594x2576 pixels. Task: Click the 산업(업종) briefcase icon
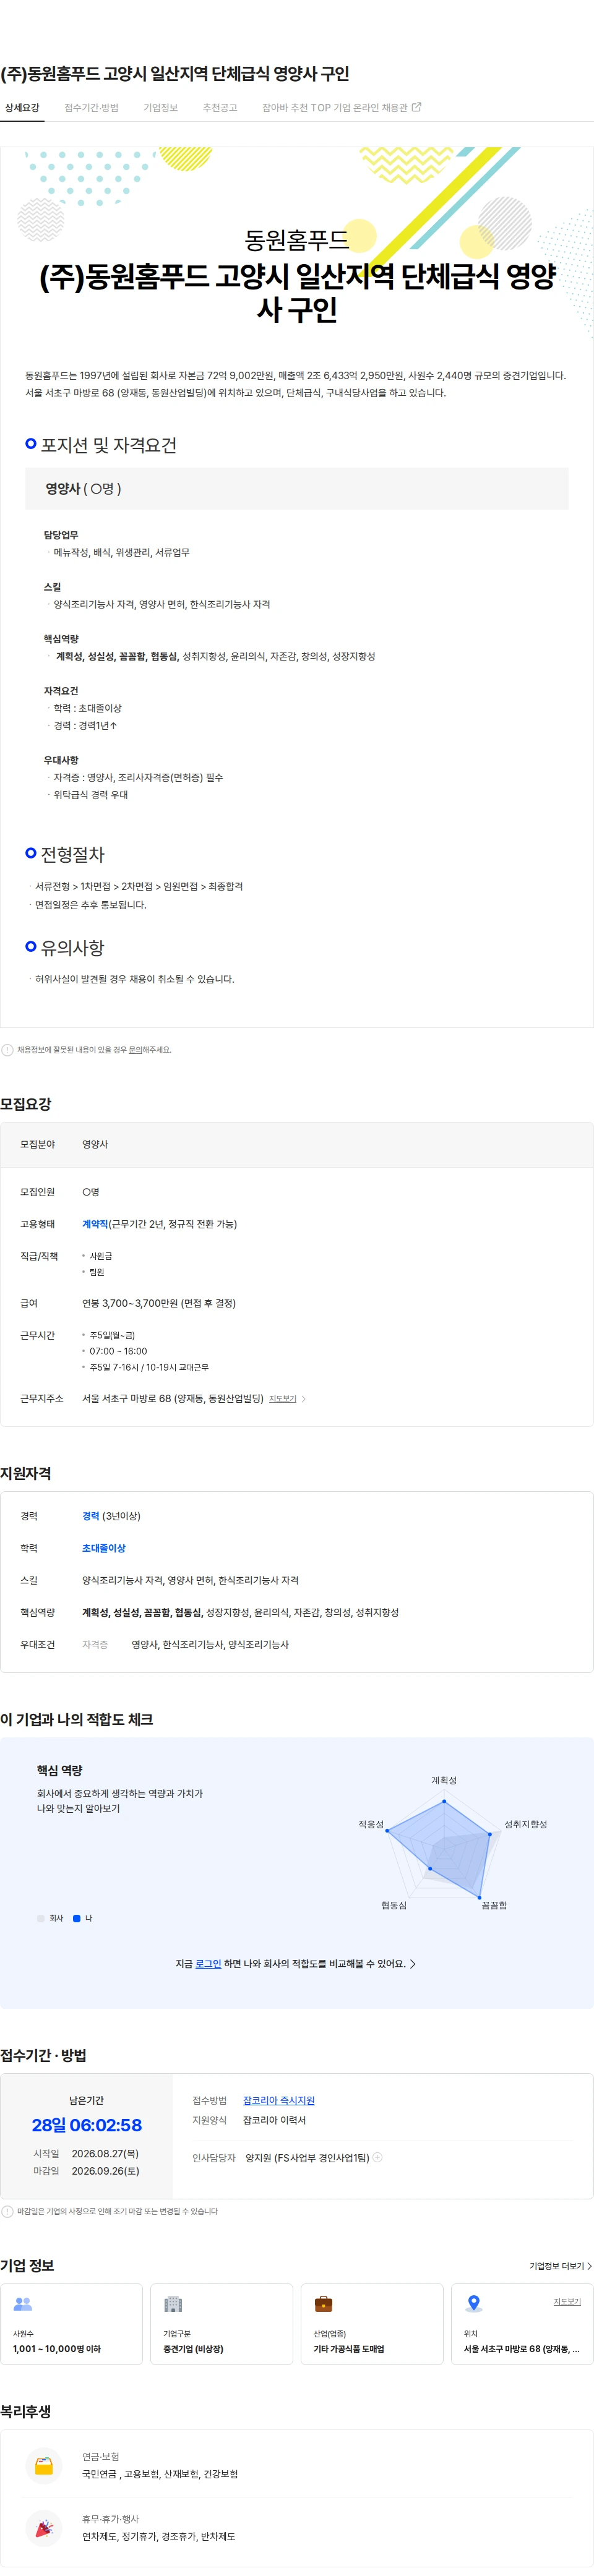(x=323, y=2304)
